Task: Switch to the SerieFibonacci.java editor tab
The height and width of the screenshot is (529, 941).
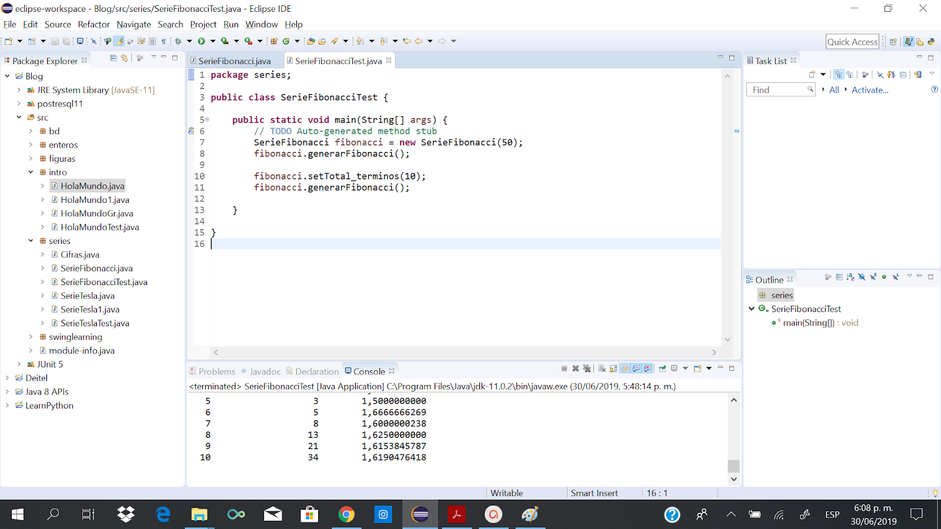Action: [234, 61]
